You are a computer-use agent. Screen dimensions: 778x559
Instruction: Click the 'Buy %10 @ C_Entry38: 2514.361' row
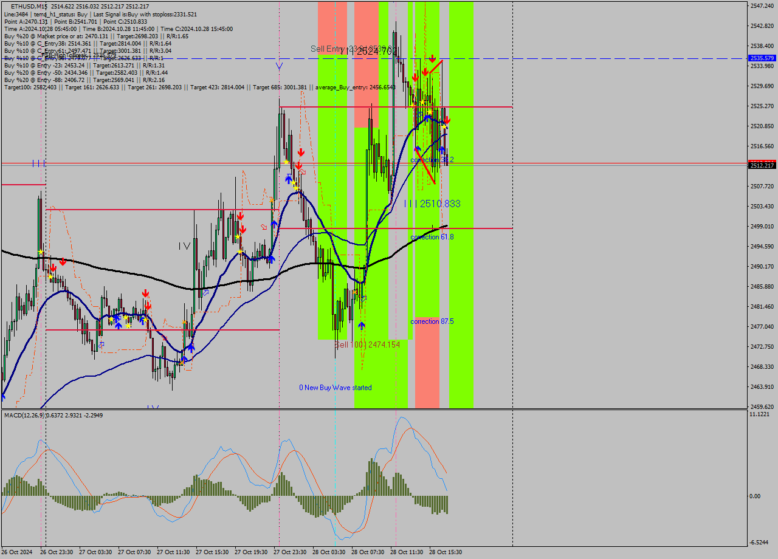pos(88,43)
